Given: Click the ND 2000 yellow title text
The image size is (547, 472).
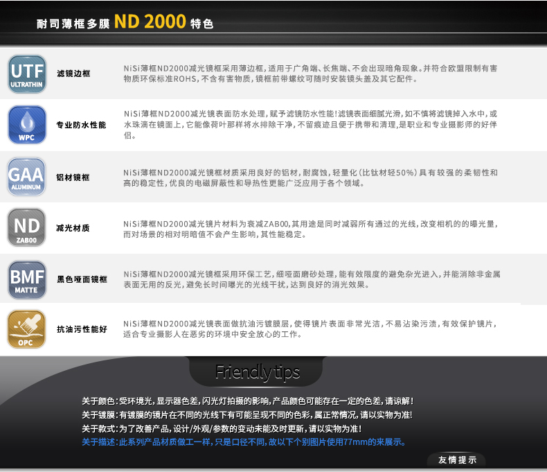Looking at the screenshot, I should [x=150, y=21].
